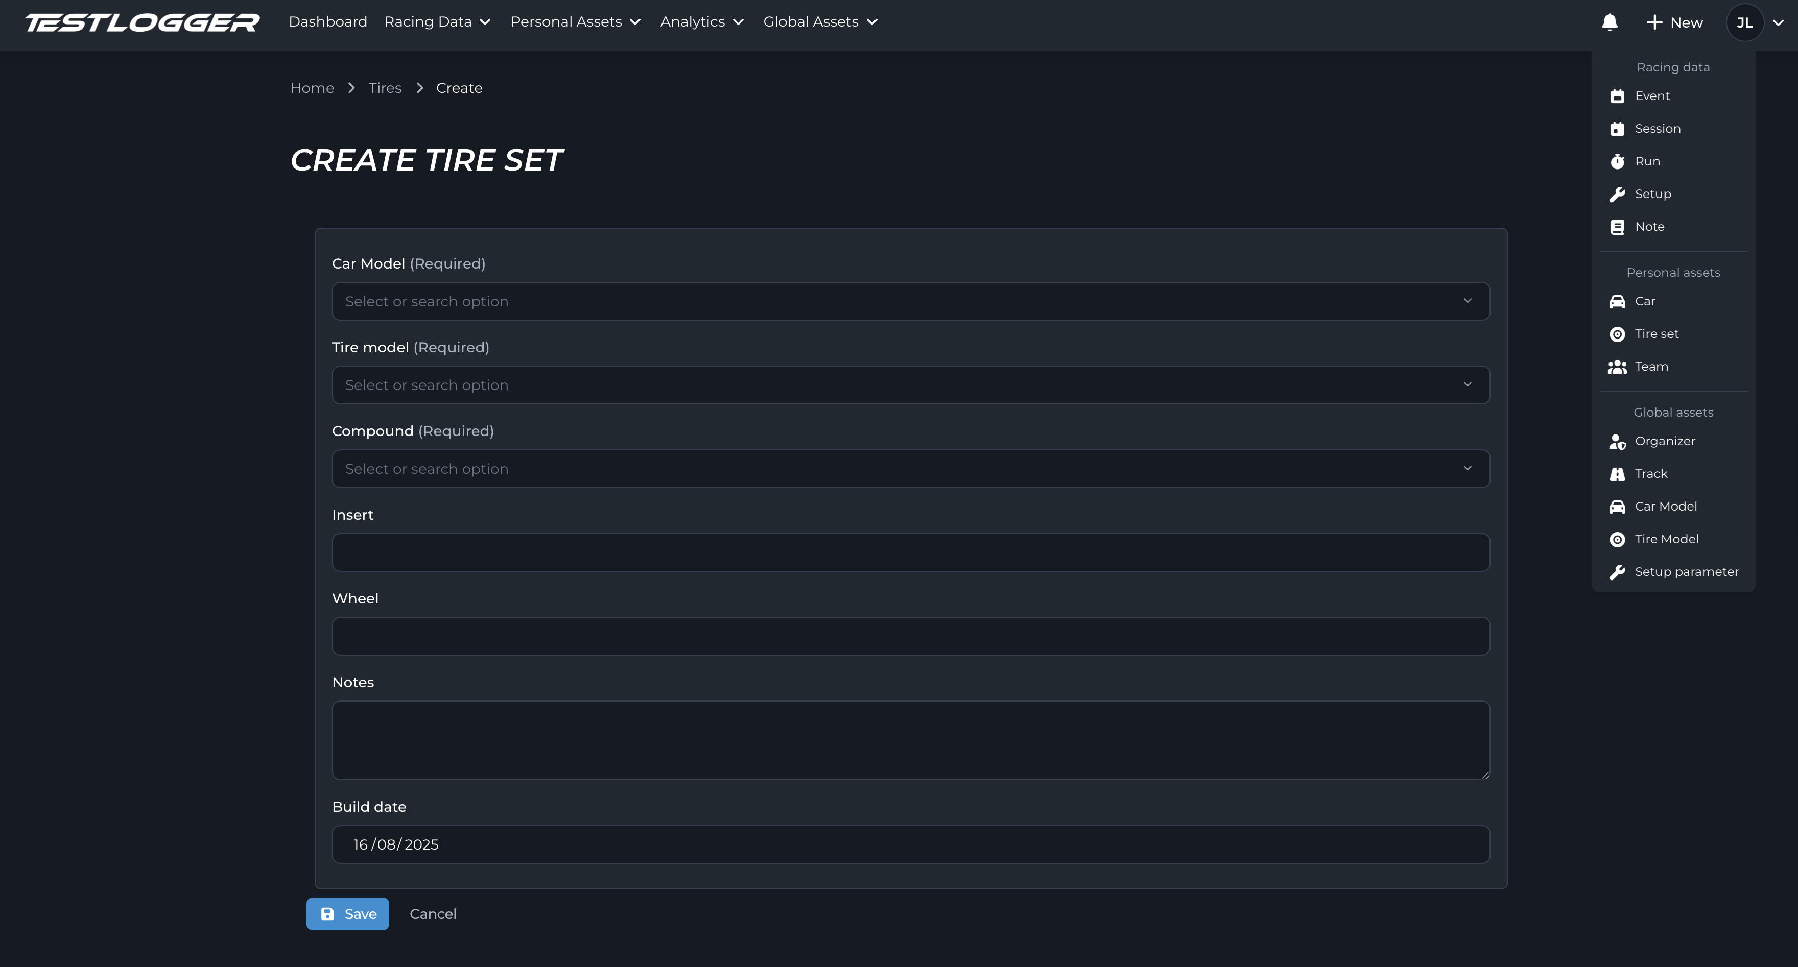This screenshot has height=967, width=1798.
Task: Expand the Tire model dropdown
Action: click(x=910, y=385)
